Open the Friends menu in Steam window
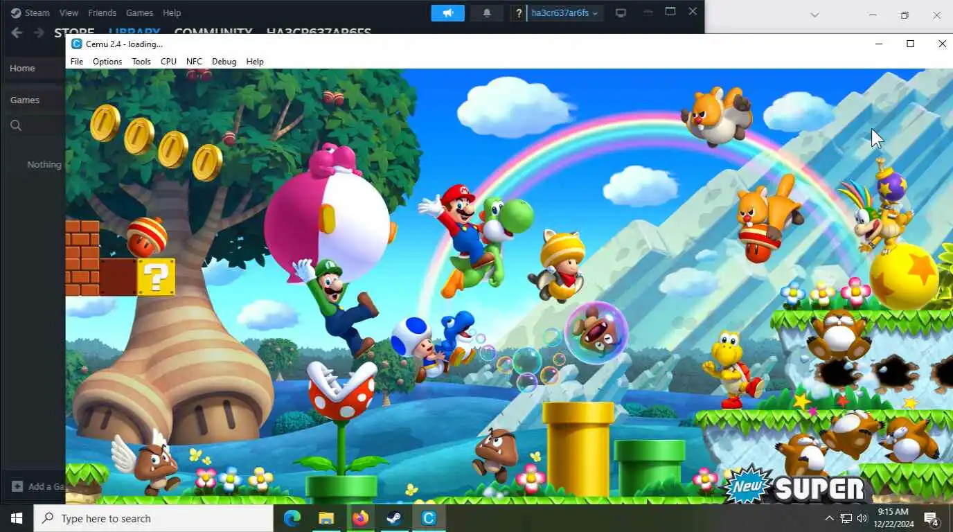This screenshot has width=953, height=532. (x=103, y=12)
